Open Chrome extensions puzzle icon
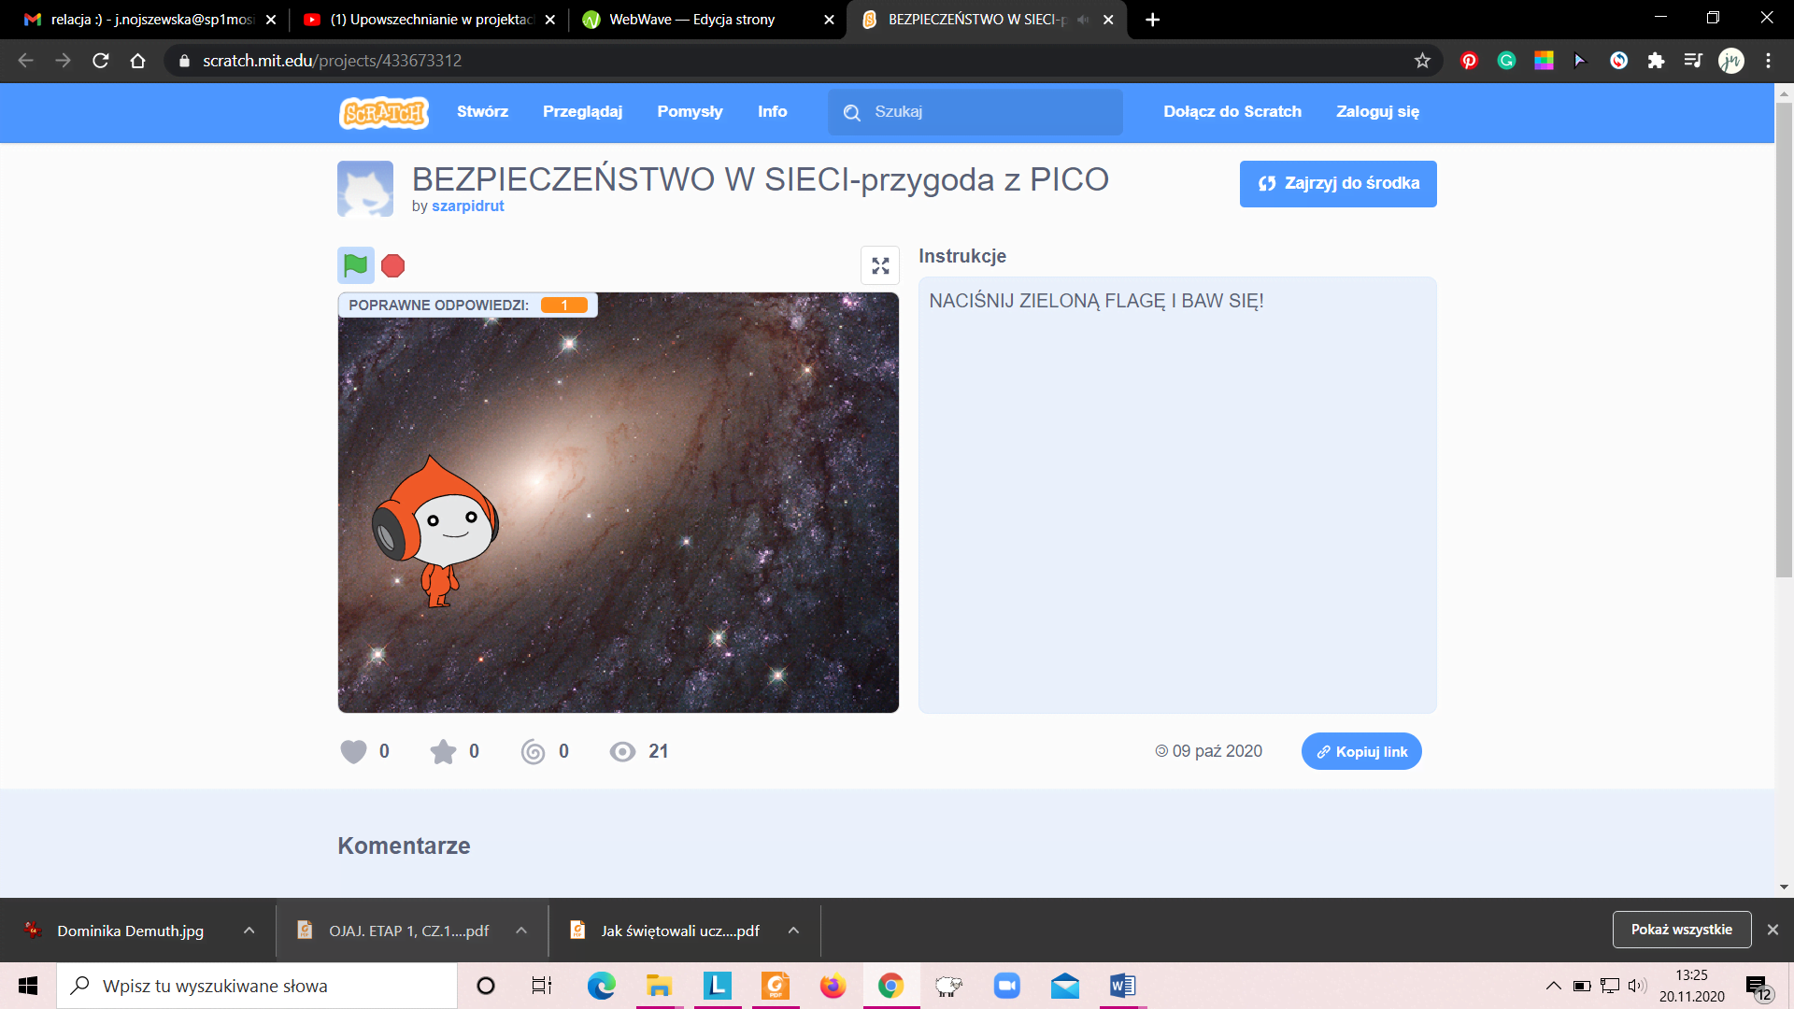Viewport: 1794px width, 1009px height. [x=1656, y=61]
